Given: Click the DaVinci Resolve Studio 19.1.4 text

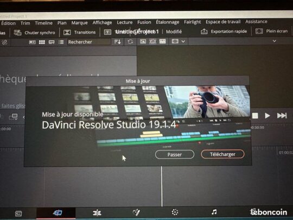Looking at the screenshot, I should 109,125.
